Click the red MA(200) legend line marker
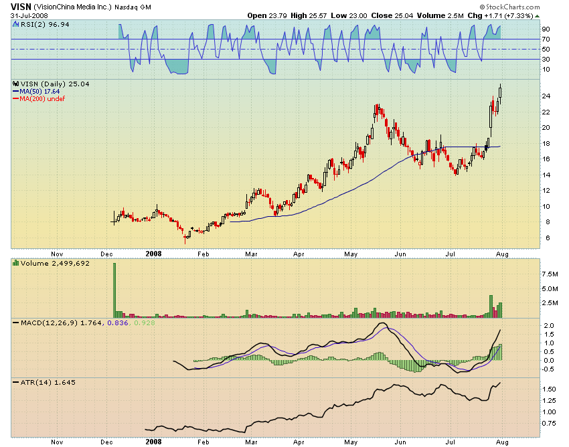569x447 pixels. pyautogui.click(x=15, y=98)
